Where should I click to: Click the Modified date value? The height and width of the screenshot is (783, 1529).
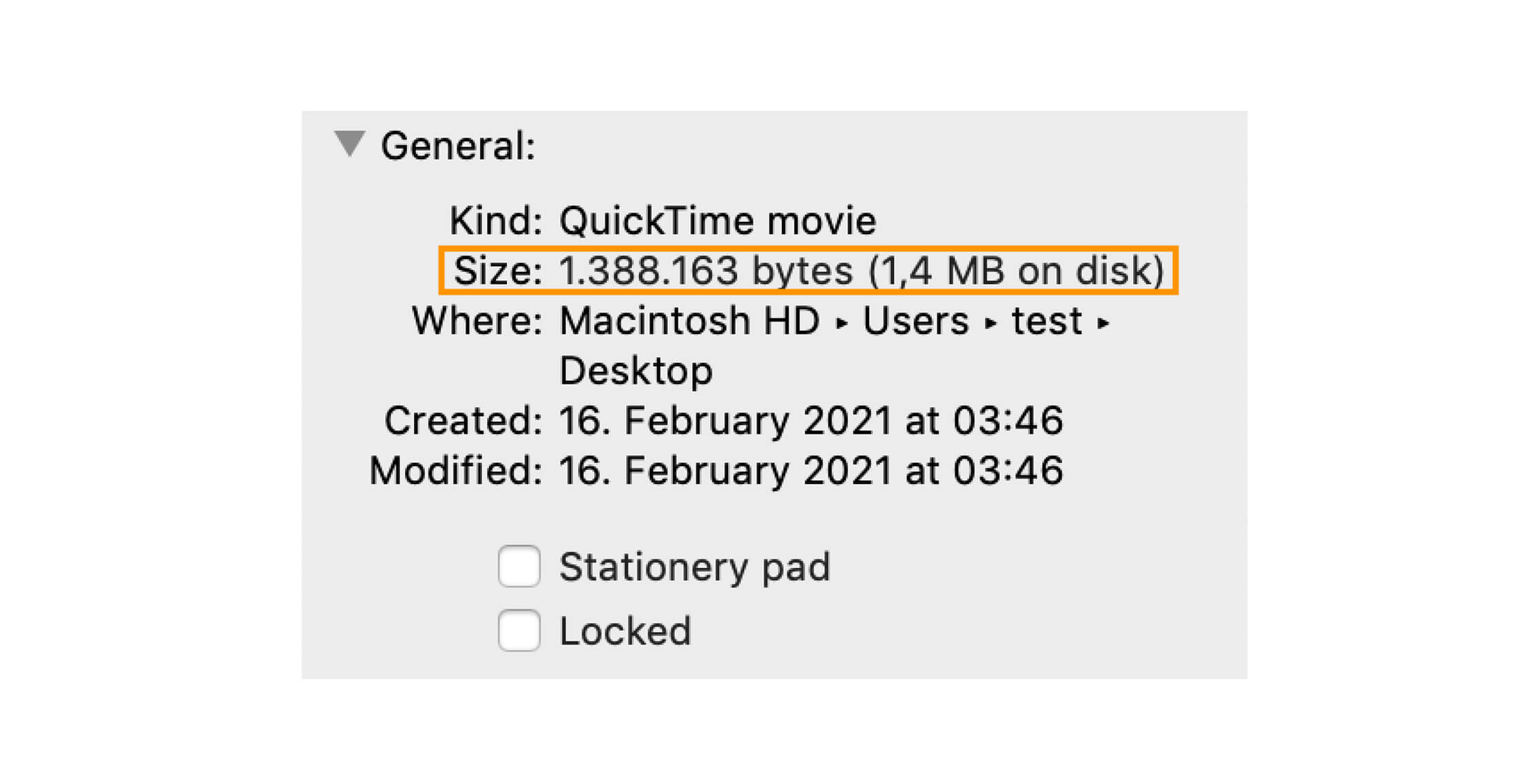(x=811, y=470)
